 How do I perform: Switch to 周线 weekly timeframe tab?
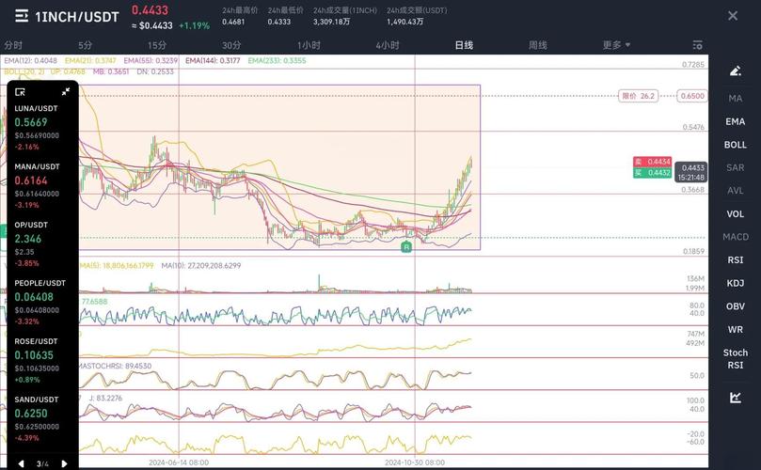click(538, 45)
